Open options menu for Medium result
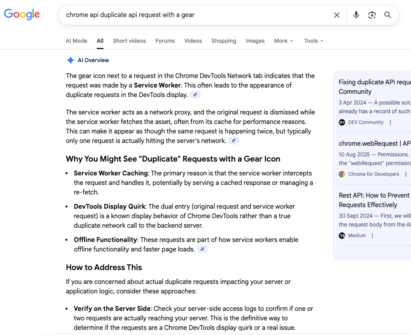 373,236
